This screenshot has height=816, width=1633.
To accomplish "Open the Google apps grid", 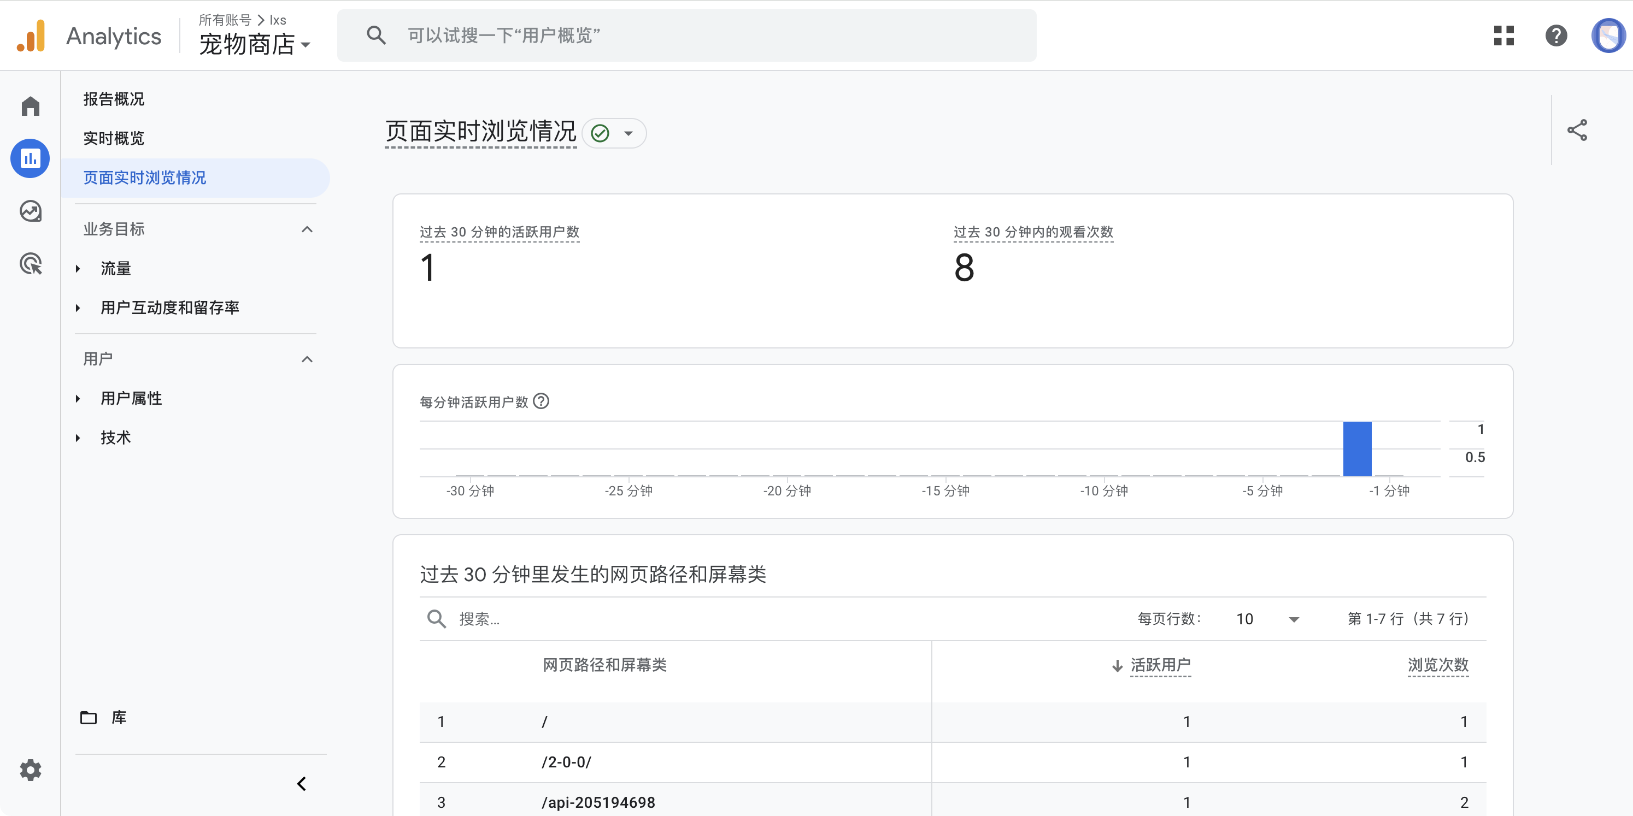I will click(1503, 36).
